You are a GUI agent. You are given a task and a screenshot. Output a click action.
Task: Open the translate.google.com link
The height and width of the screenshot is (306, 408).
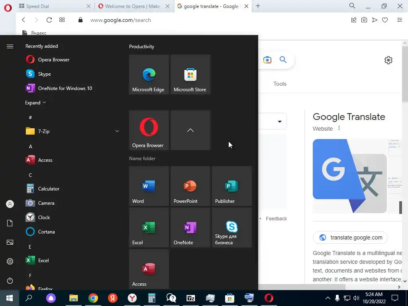(x=350, y=237)
